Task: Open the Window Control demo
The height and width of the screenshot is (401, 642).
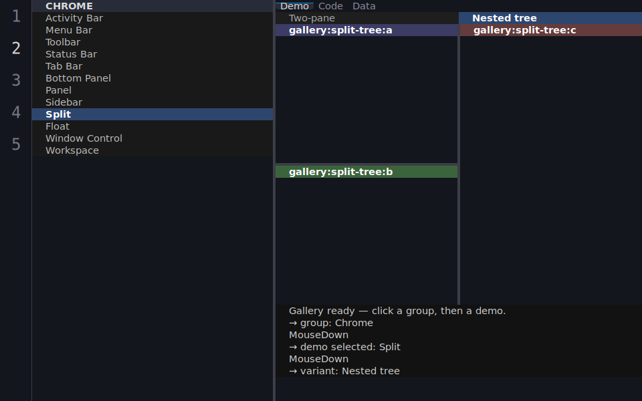Action: coord(152,138)
